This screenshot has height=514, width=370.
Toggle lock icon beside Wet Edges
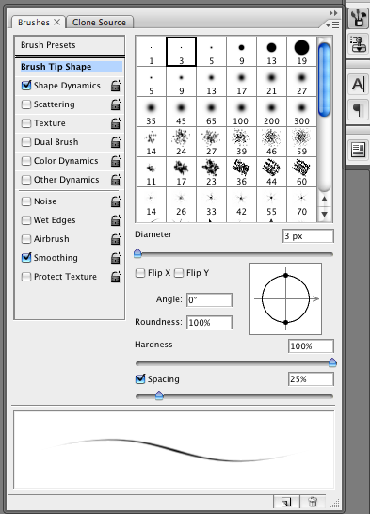coord(116,220)
